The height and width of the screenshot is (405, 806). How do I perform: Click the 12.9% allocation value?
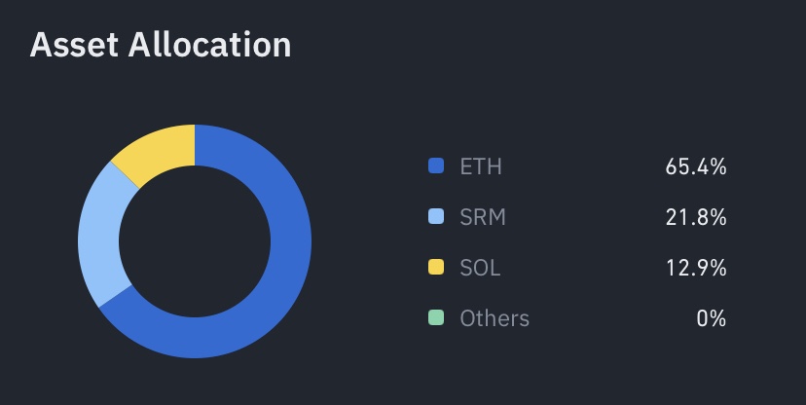click(696, 268)
